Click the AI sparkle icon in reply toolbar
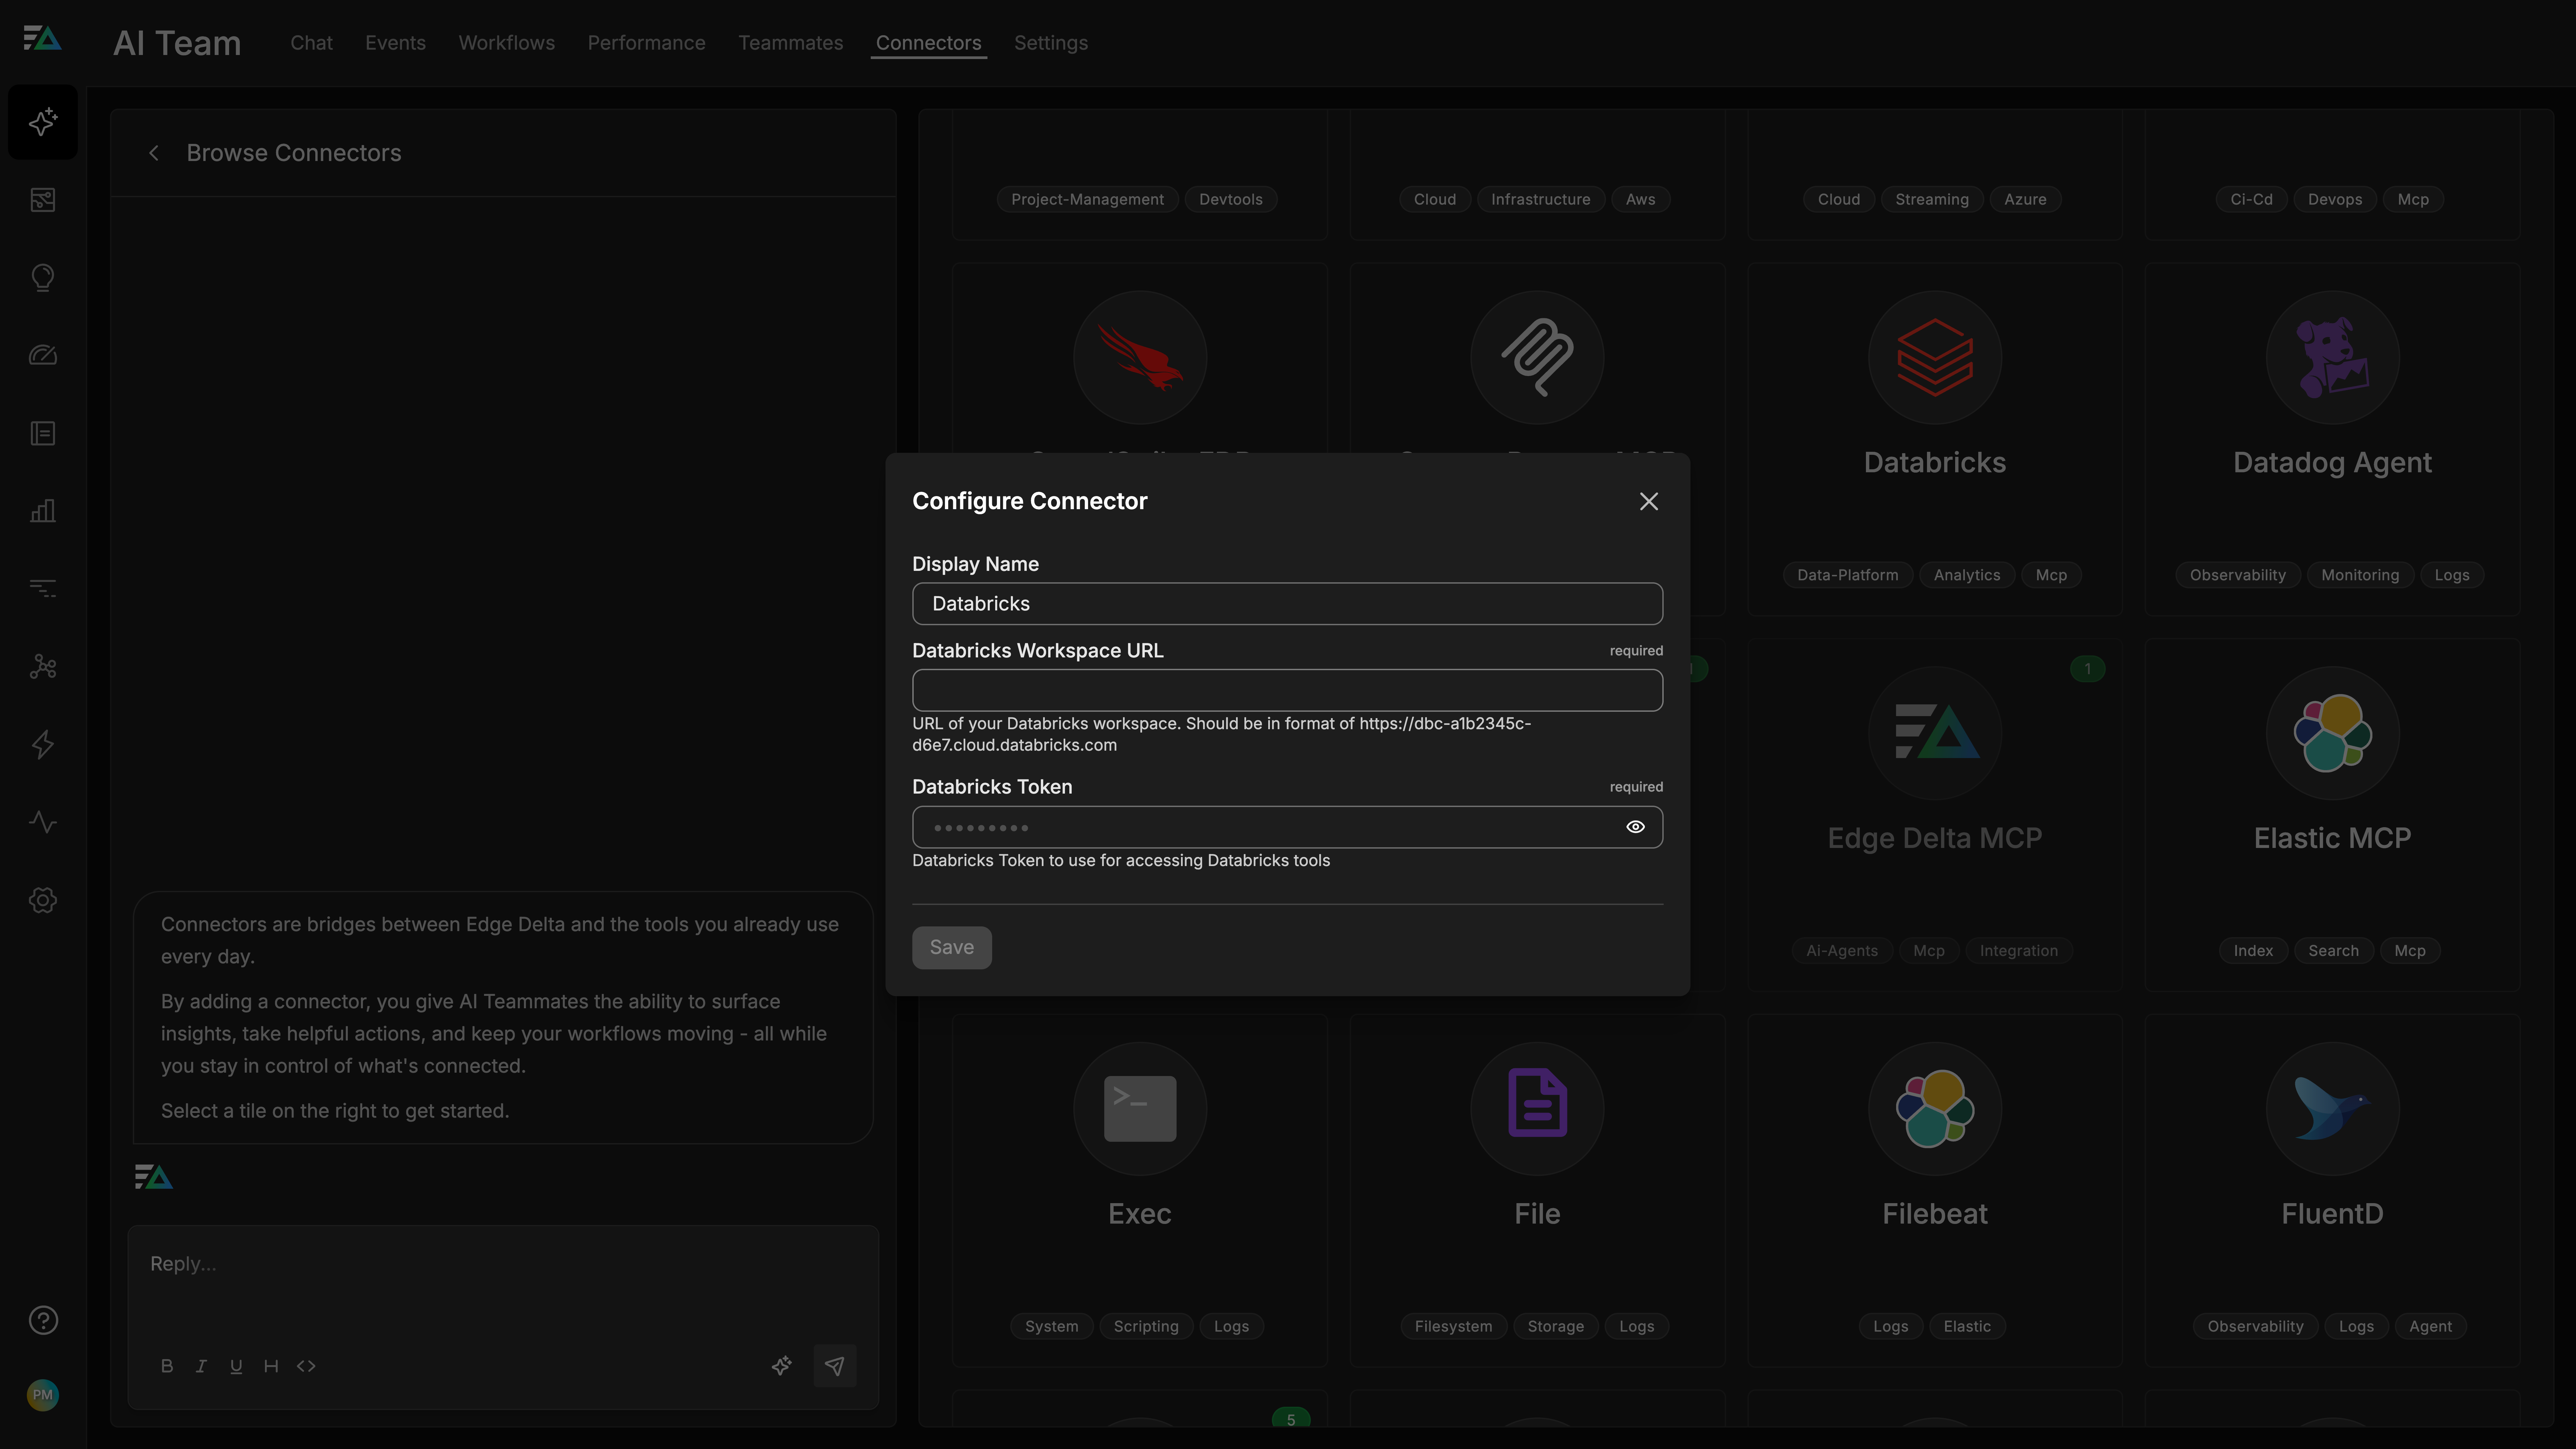The image size is (2576, 1449). click(x=782, y=1366)
